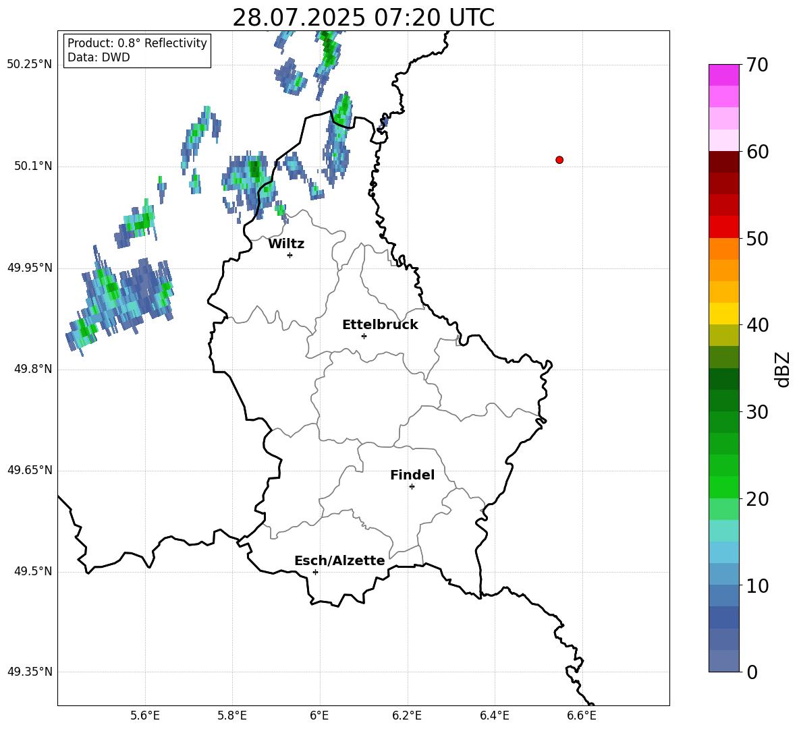Click the Findel station label
This screenshot has width=799, height=729.
(x=412, y=475)
